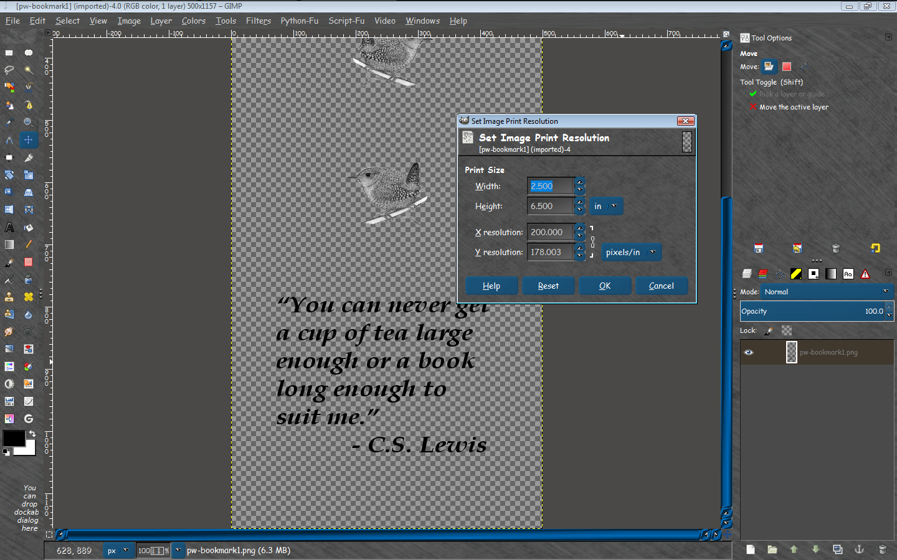The height and width of the screenshot is (560, 897).
Task: Choose Pick a layer or guide option
Action: (787, 94)
